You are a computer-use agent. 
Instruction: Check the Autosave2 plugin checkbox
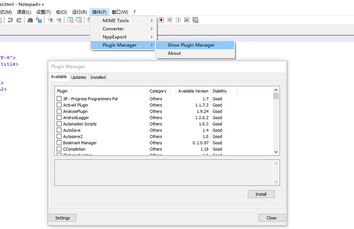point(59,137)
